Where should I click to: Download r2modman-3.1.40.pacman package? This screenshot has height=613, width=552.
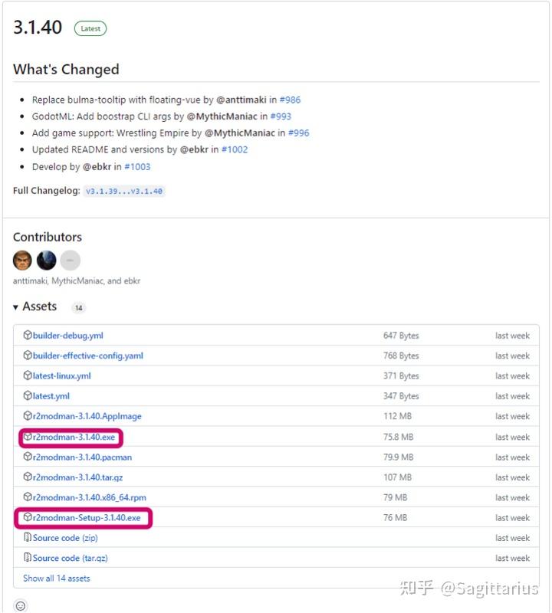[x=82, y=457]
